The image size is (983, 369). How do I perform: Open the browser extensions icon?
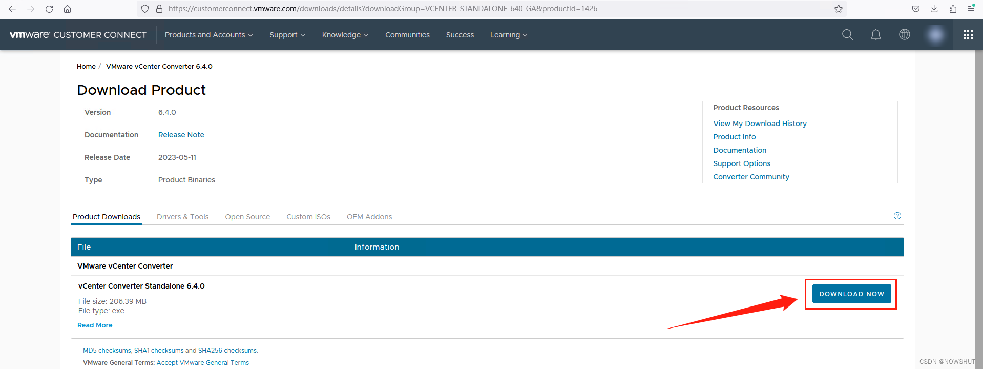point(953,9)
